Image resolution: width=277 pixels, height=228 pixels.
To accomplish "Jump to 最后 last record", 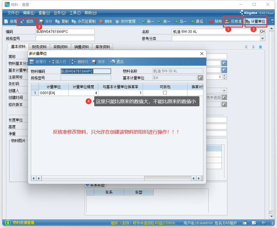I will 197,21.
